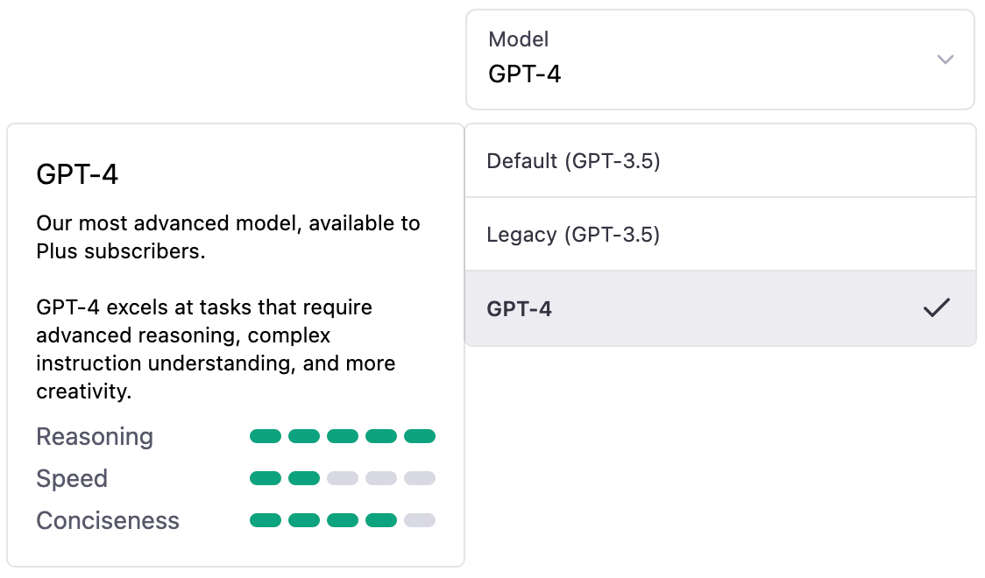Click the 'GPT-4 excels at tasks' paragraph
This screenshot has width=985, height=578.
[216, 349]
